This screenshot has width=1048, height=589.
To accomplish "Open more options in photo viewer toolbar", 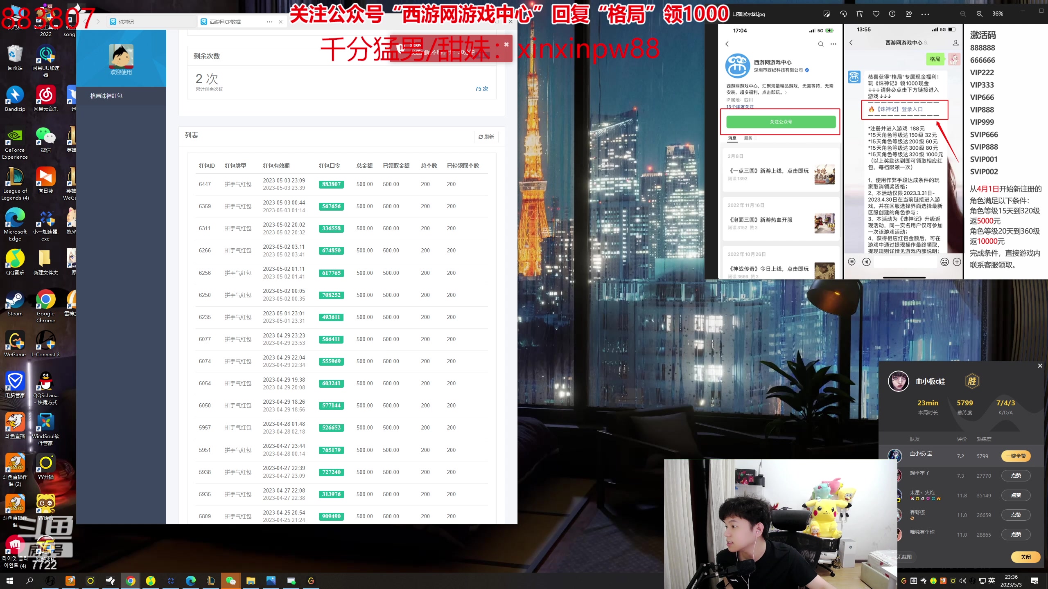I will coord(925,14).
